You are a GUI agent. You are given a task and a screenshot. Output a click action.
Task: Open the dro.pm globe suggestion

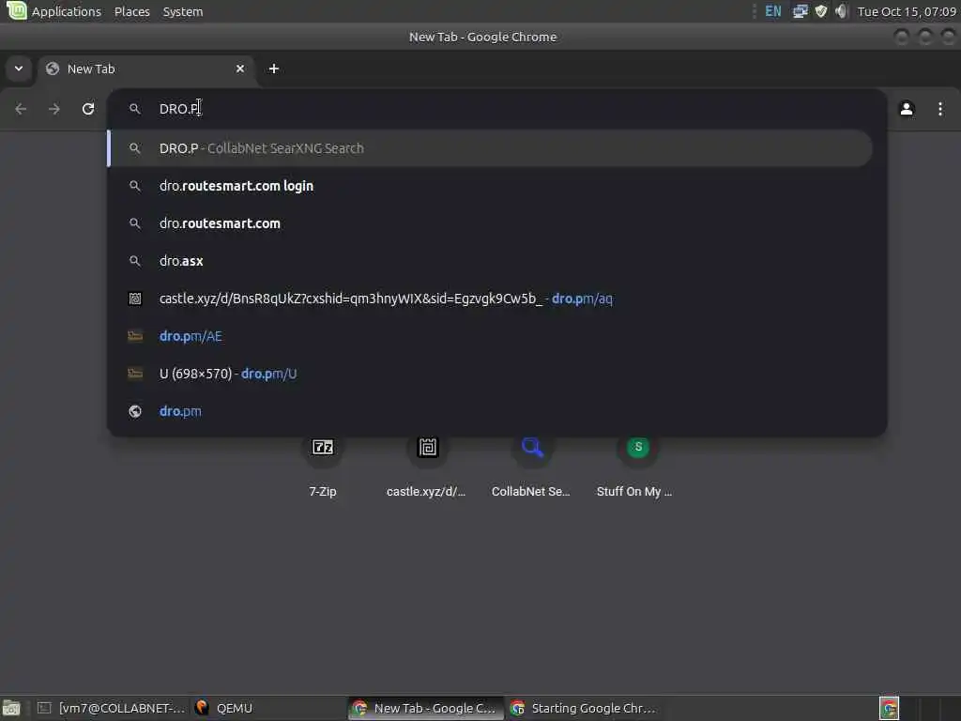[x=490, y=411]
